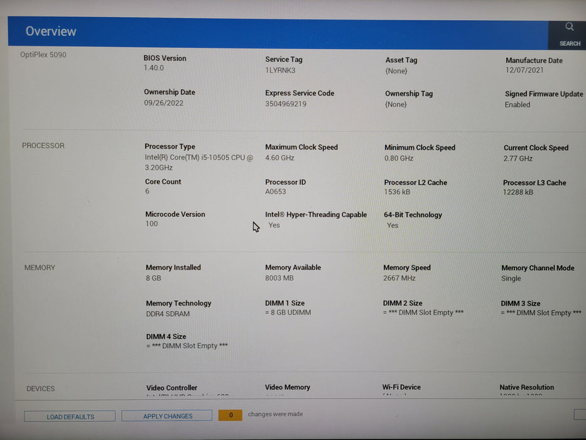Select the 64-Bit Technology label
Image resolution: width=586 pixels, height=440 pixels.
(x=413, y=215)
